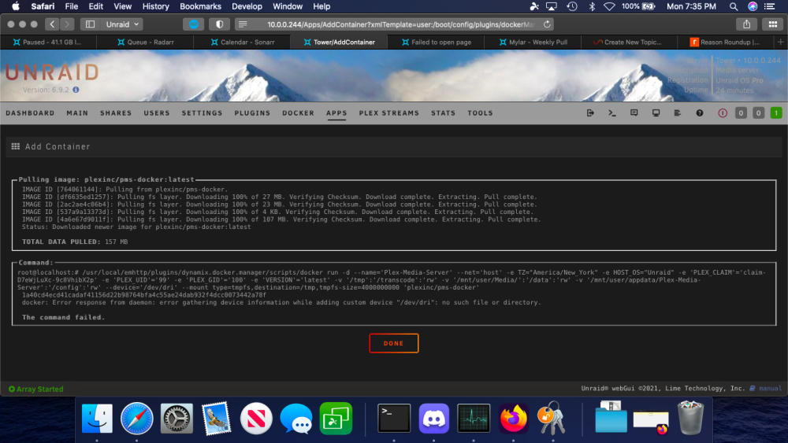Open the Develop menu
Screen dimensions: 788x443
click(247, 6)
